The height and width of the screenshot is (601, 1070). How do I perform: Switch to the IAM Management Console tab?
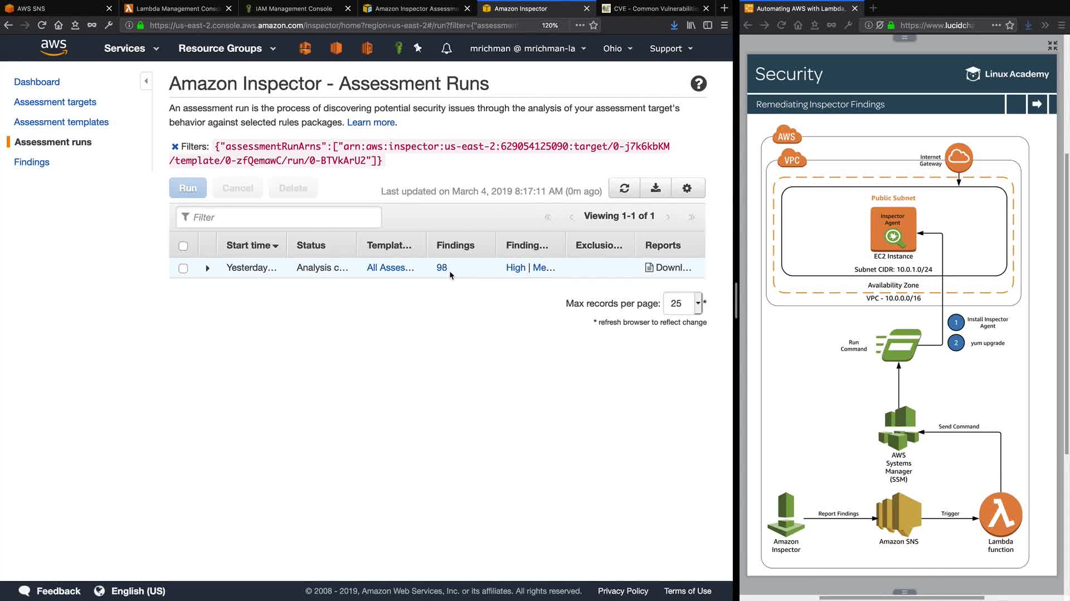click(x=294, y=8)
